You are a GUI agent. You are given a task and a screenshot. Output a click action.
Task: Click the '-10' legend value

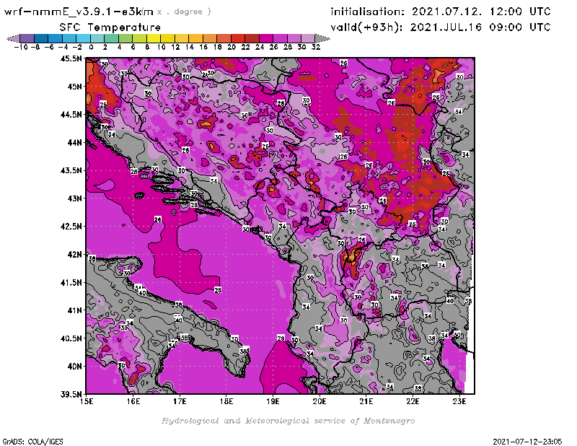[x=21, y=47]
